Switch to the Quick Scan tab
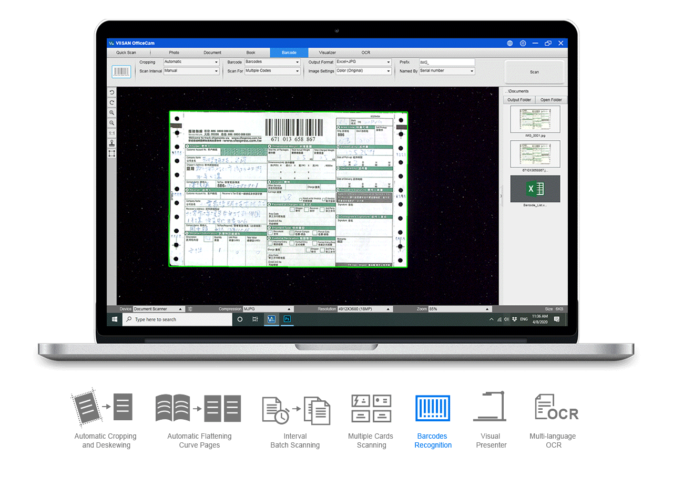 126,53
